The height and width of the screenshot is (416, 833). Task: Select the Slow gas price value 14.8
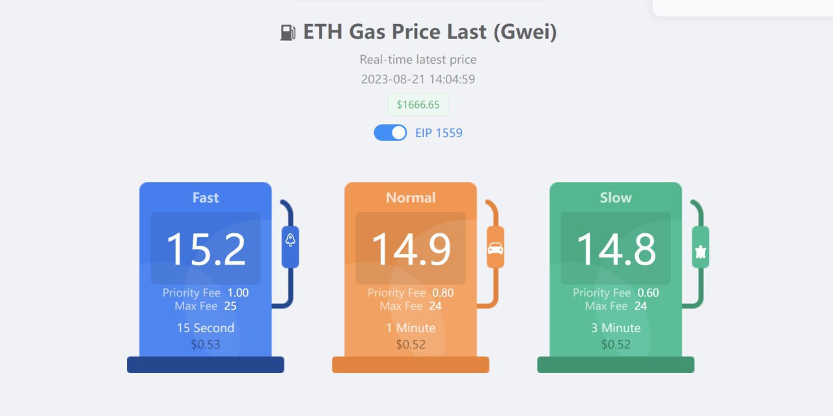tap(616, 249)
